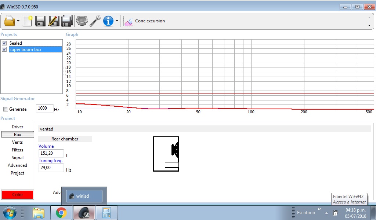The width and height of the screenshot is (376, 220).
Task: Create a new project with page icon
Action: (x=27, y=21)
